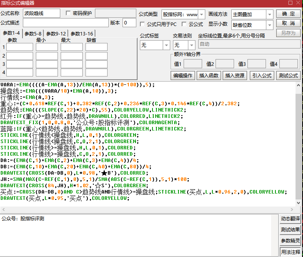Screen dimensions: 303x257
Task: Click the 引入公式 button
Action: point(262,75)
